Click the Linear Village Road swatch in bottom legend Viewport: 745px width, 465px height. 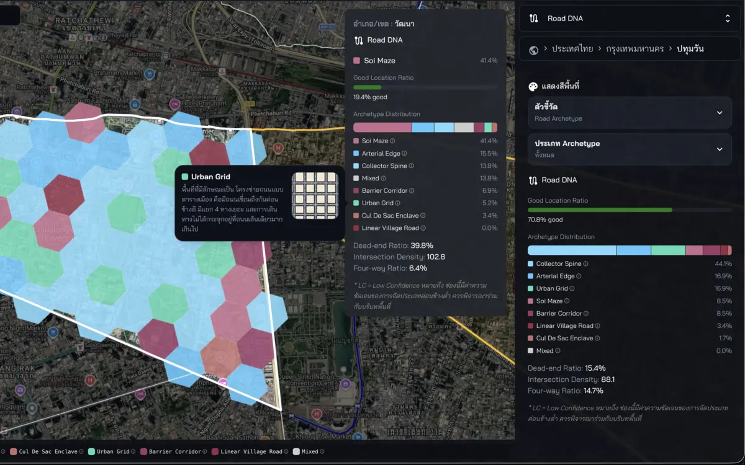coord(215,452)
